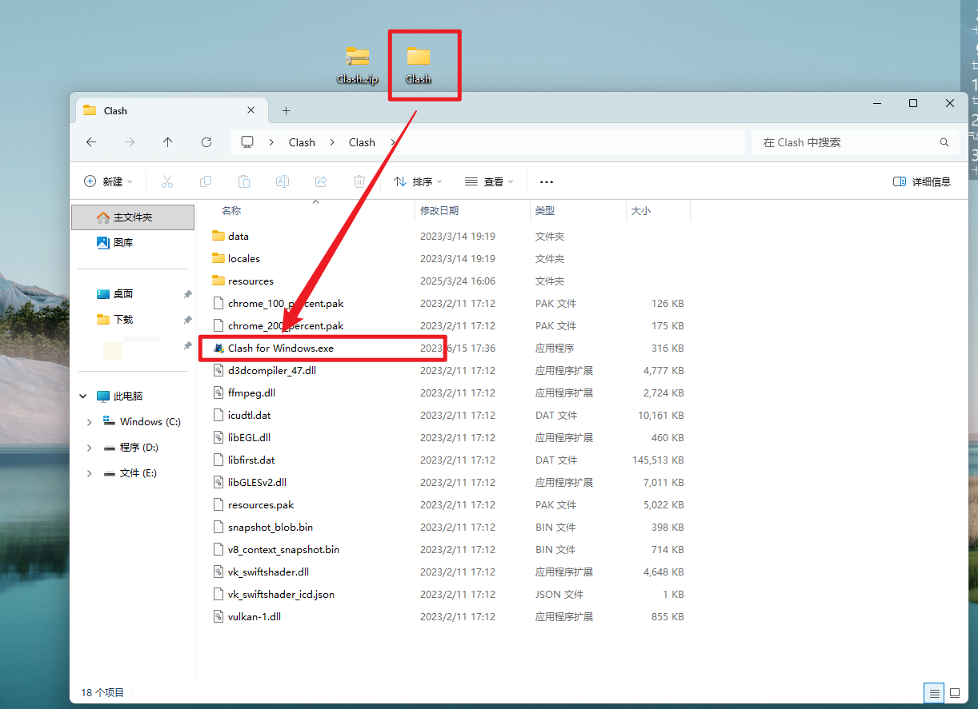Expand the Windows (C:) drive tree
The height and width of the screenshot is (709, 978).
(89, 422)
